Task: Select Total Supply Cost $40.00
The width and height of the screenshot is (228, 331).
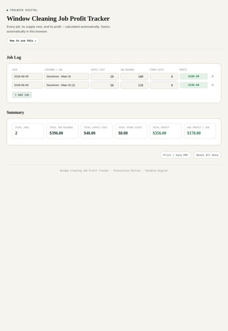Action: click(x=90, y=133)
